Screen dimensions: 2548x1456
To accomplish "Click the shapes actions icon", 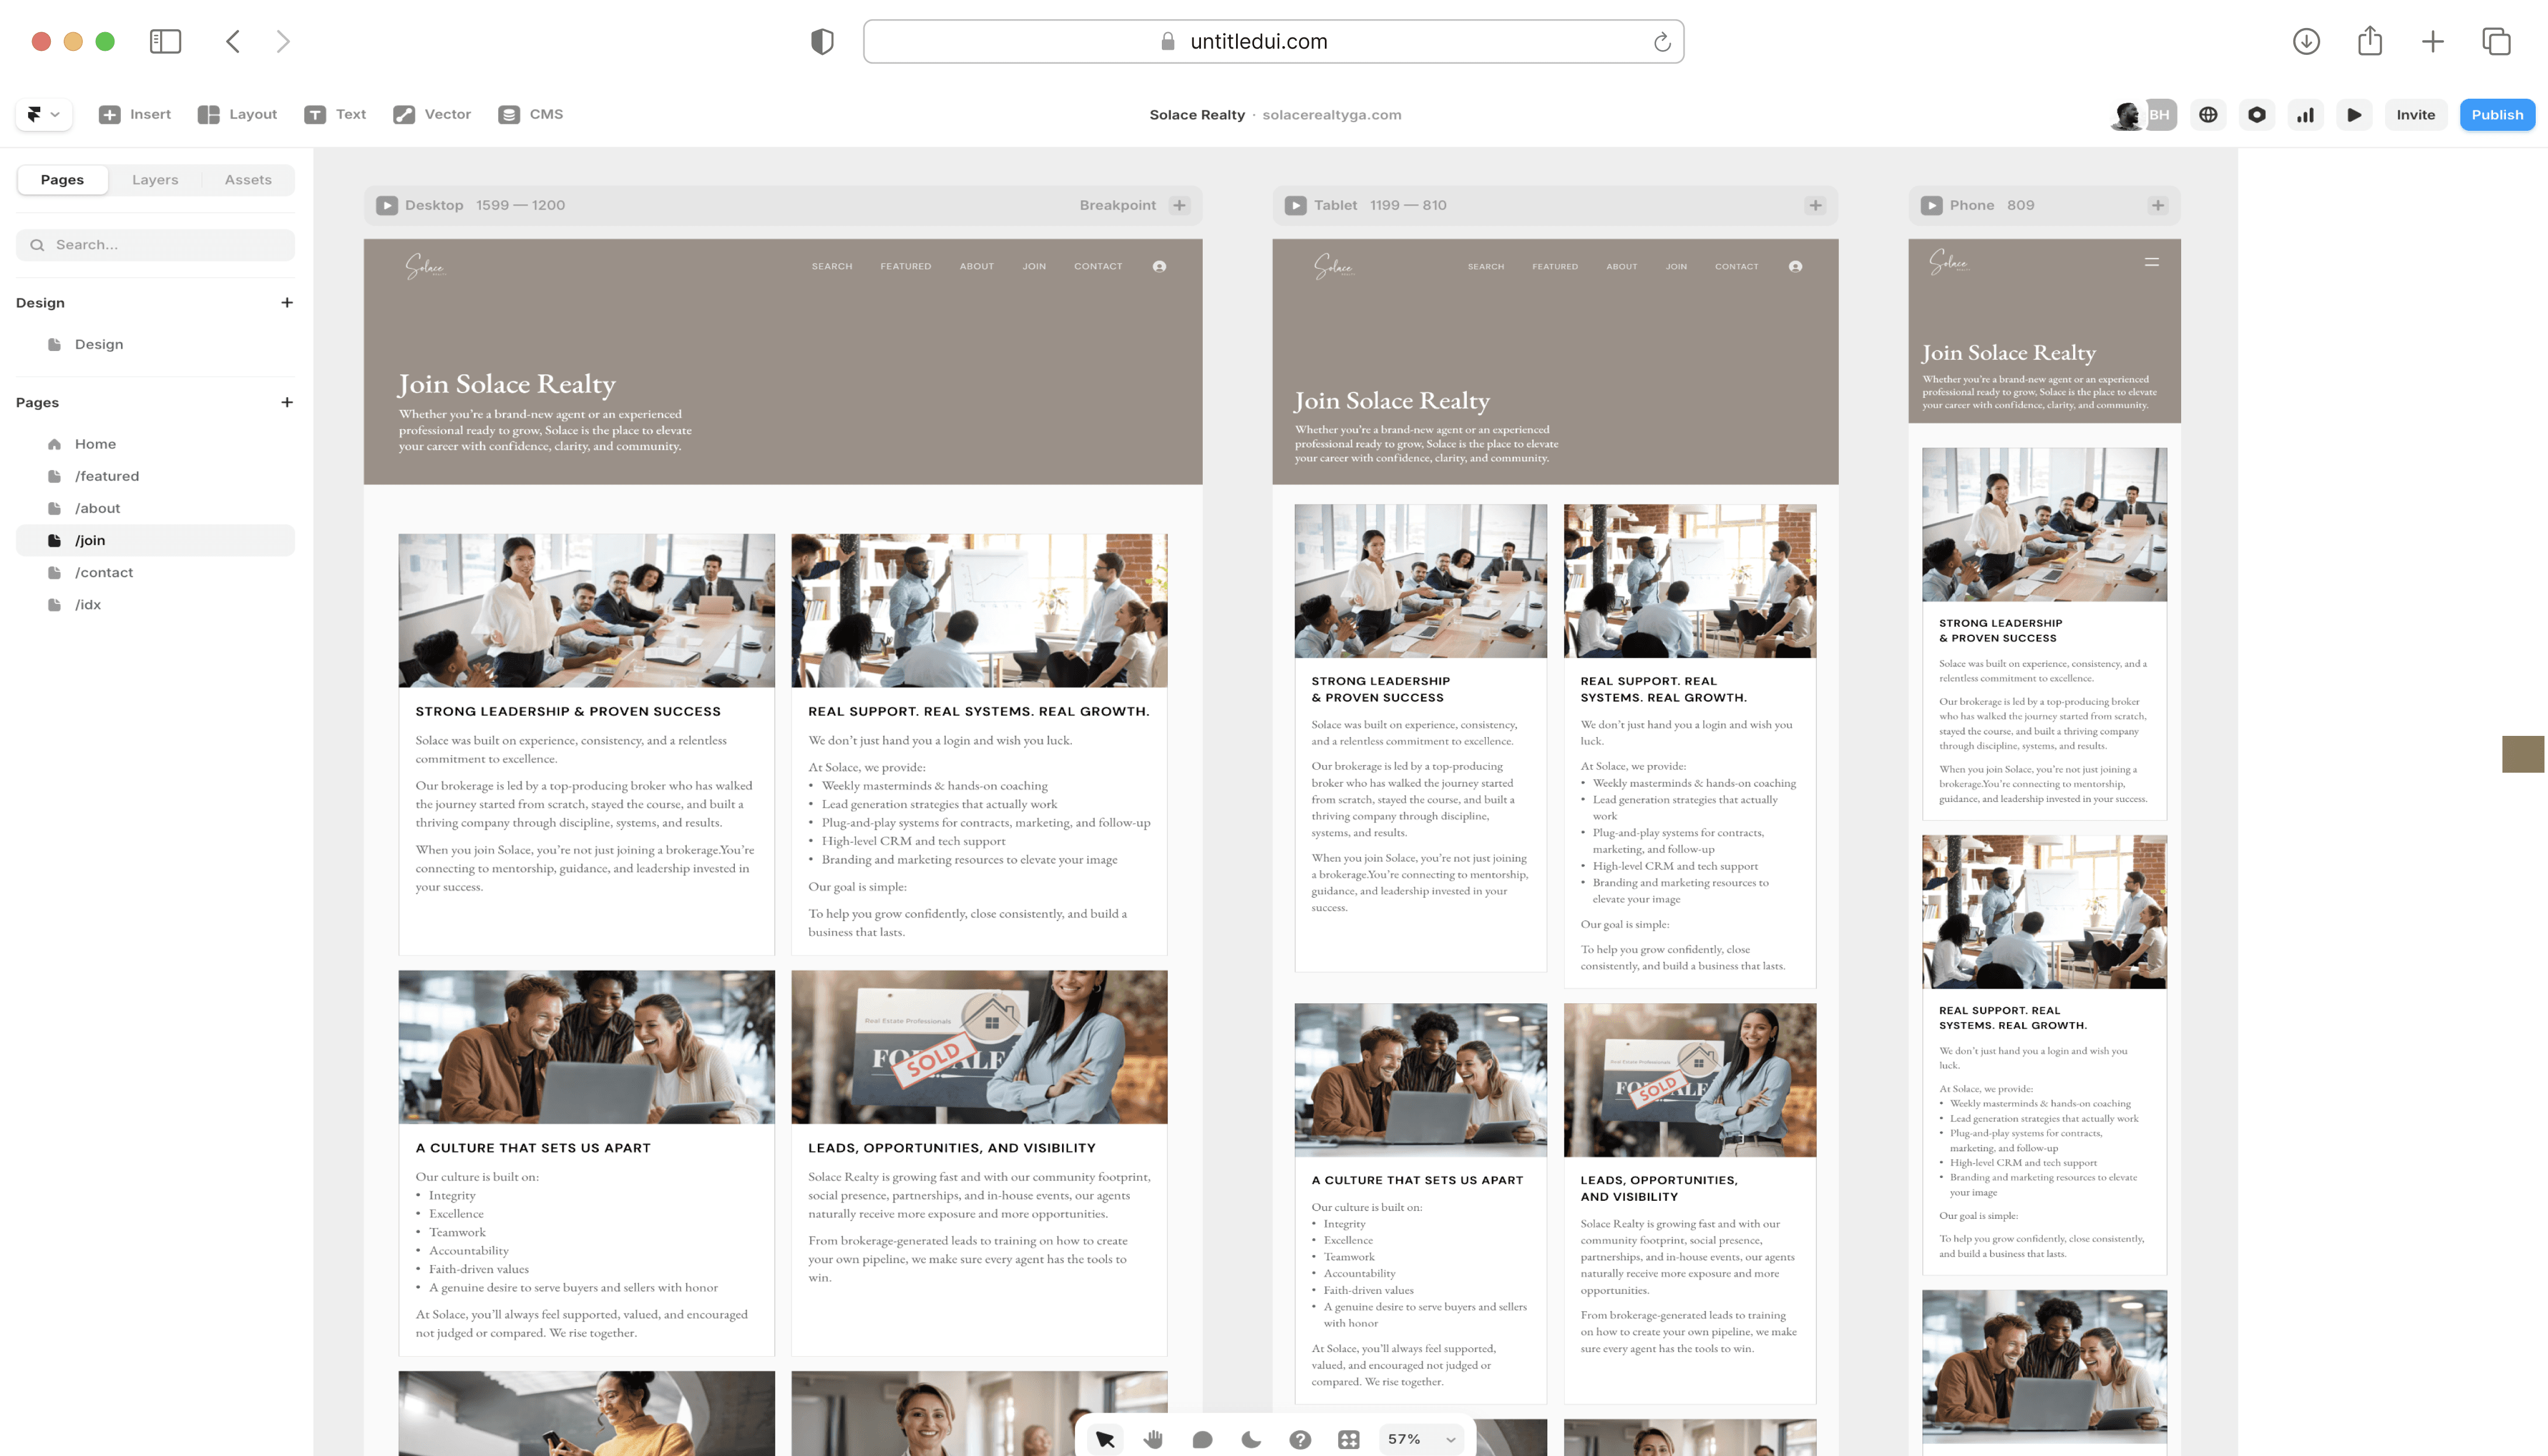I will pos(1348,1439).
